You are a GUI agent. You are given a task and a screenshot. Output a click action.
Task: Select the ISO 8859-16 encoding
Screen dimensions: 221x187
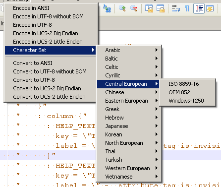(188, 84)
